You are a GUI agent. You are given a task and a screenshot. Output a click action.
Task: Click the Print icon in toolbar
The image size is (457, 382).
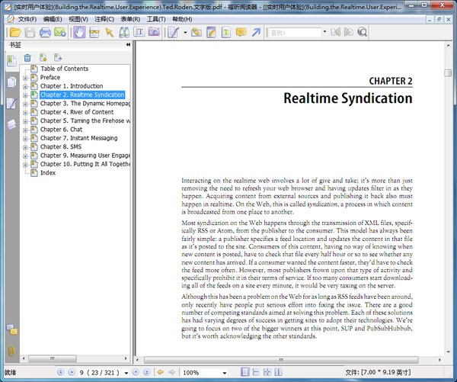(x=45, y=32)
